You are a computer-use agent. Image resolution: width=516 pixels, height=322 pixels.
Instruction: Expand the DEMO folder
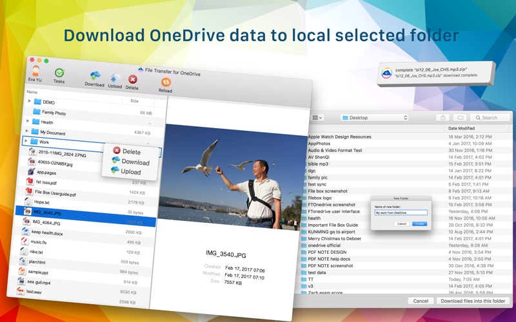click(29, 101)
